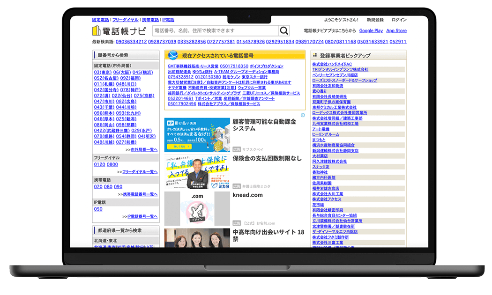The width and height of the screenshot is (492, 295).
Task: Click recent search number 0335282856
Action: (192, 42)
